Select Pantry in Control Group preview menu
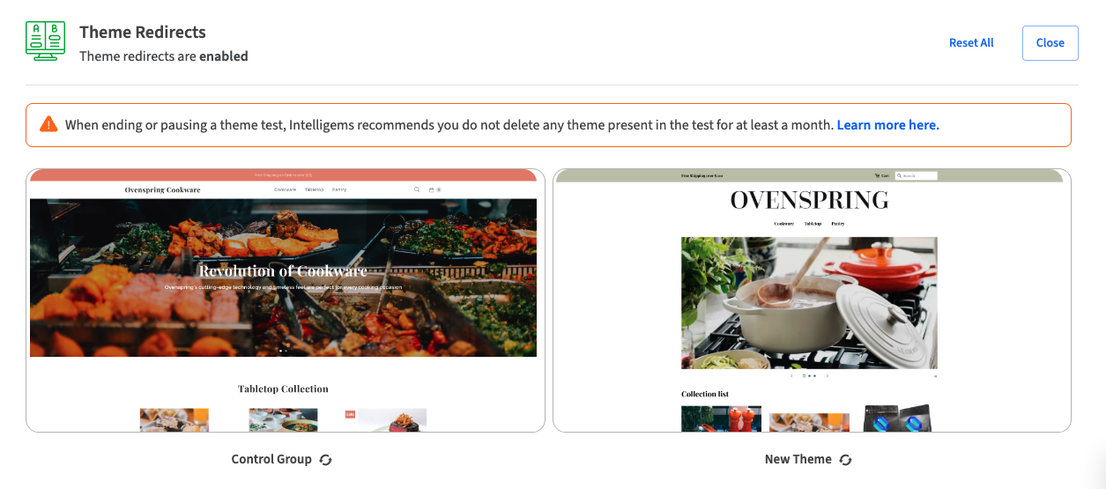This screenshot has width=1106, height=489. click(339, 189)
